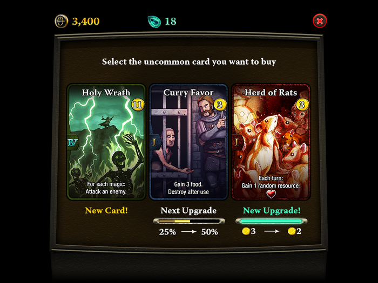Click the teal gem currency icon
This screenshot has width=378, height=283.
tap(154, 22)
